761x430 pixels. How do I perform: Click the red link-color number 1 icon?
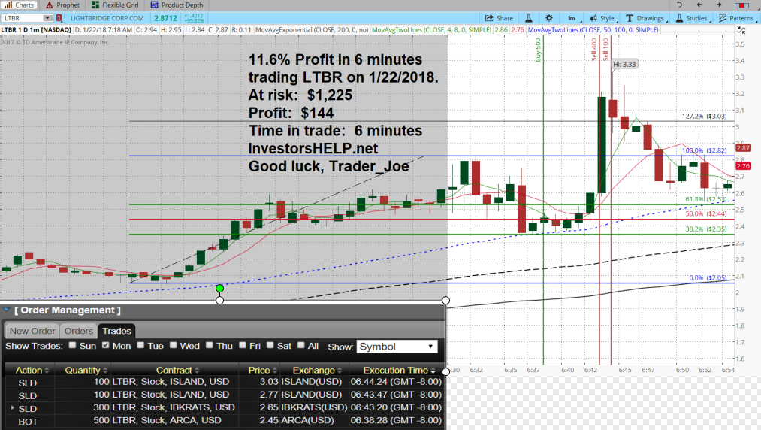coord(59,18)
